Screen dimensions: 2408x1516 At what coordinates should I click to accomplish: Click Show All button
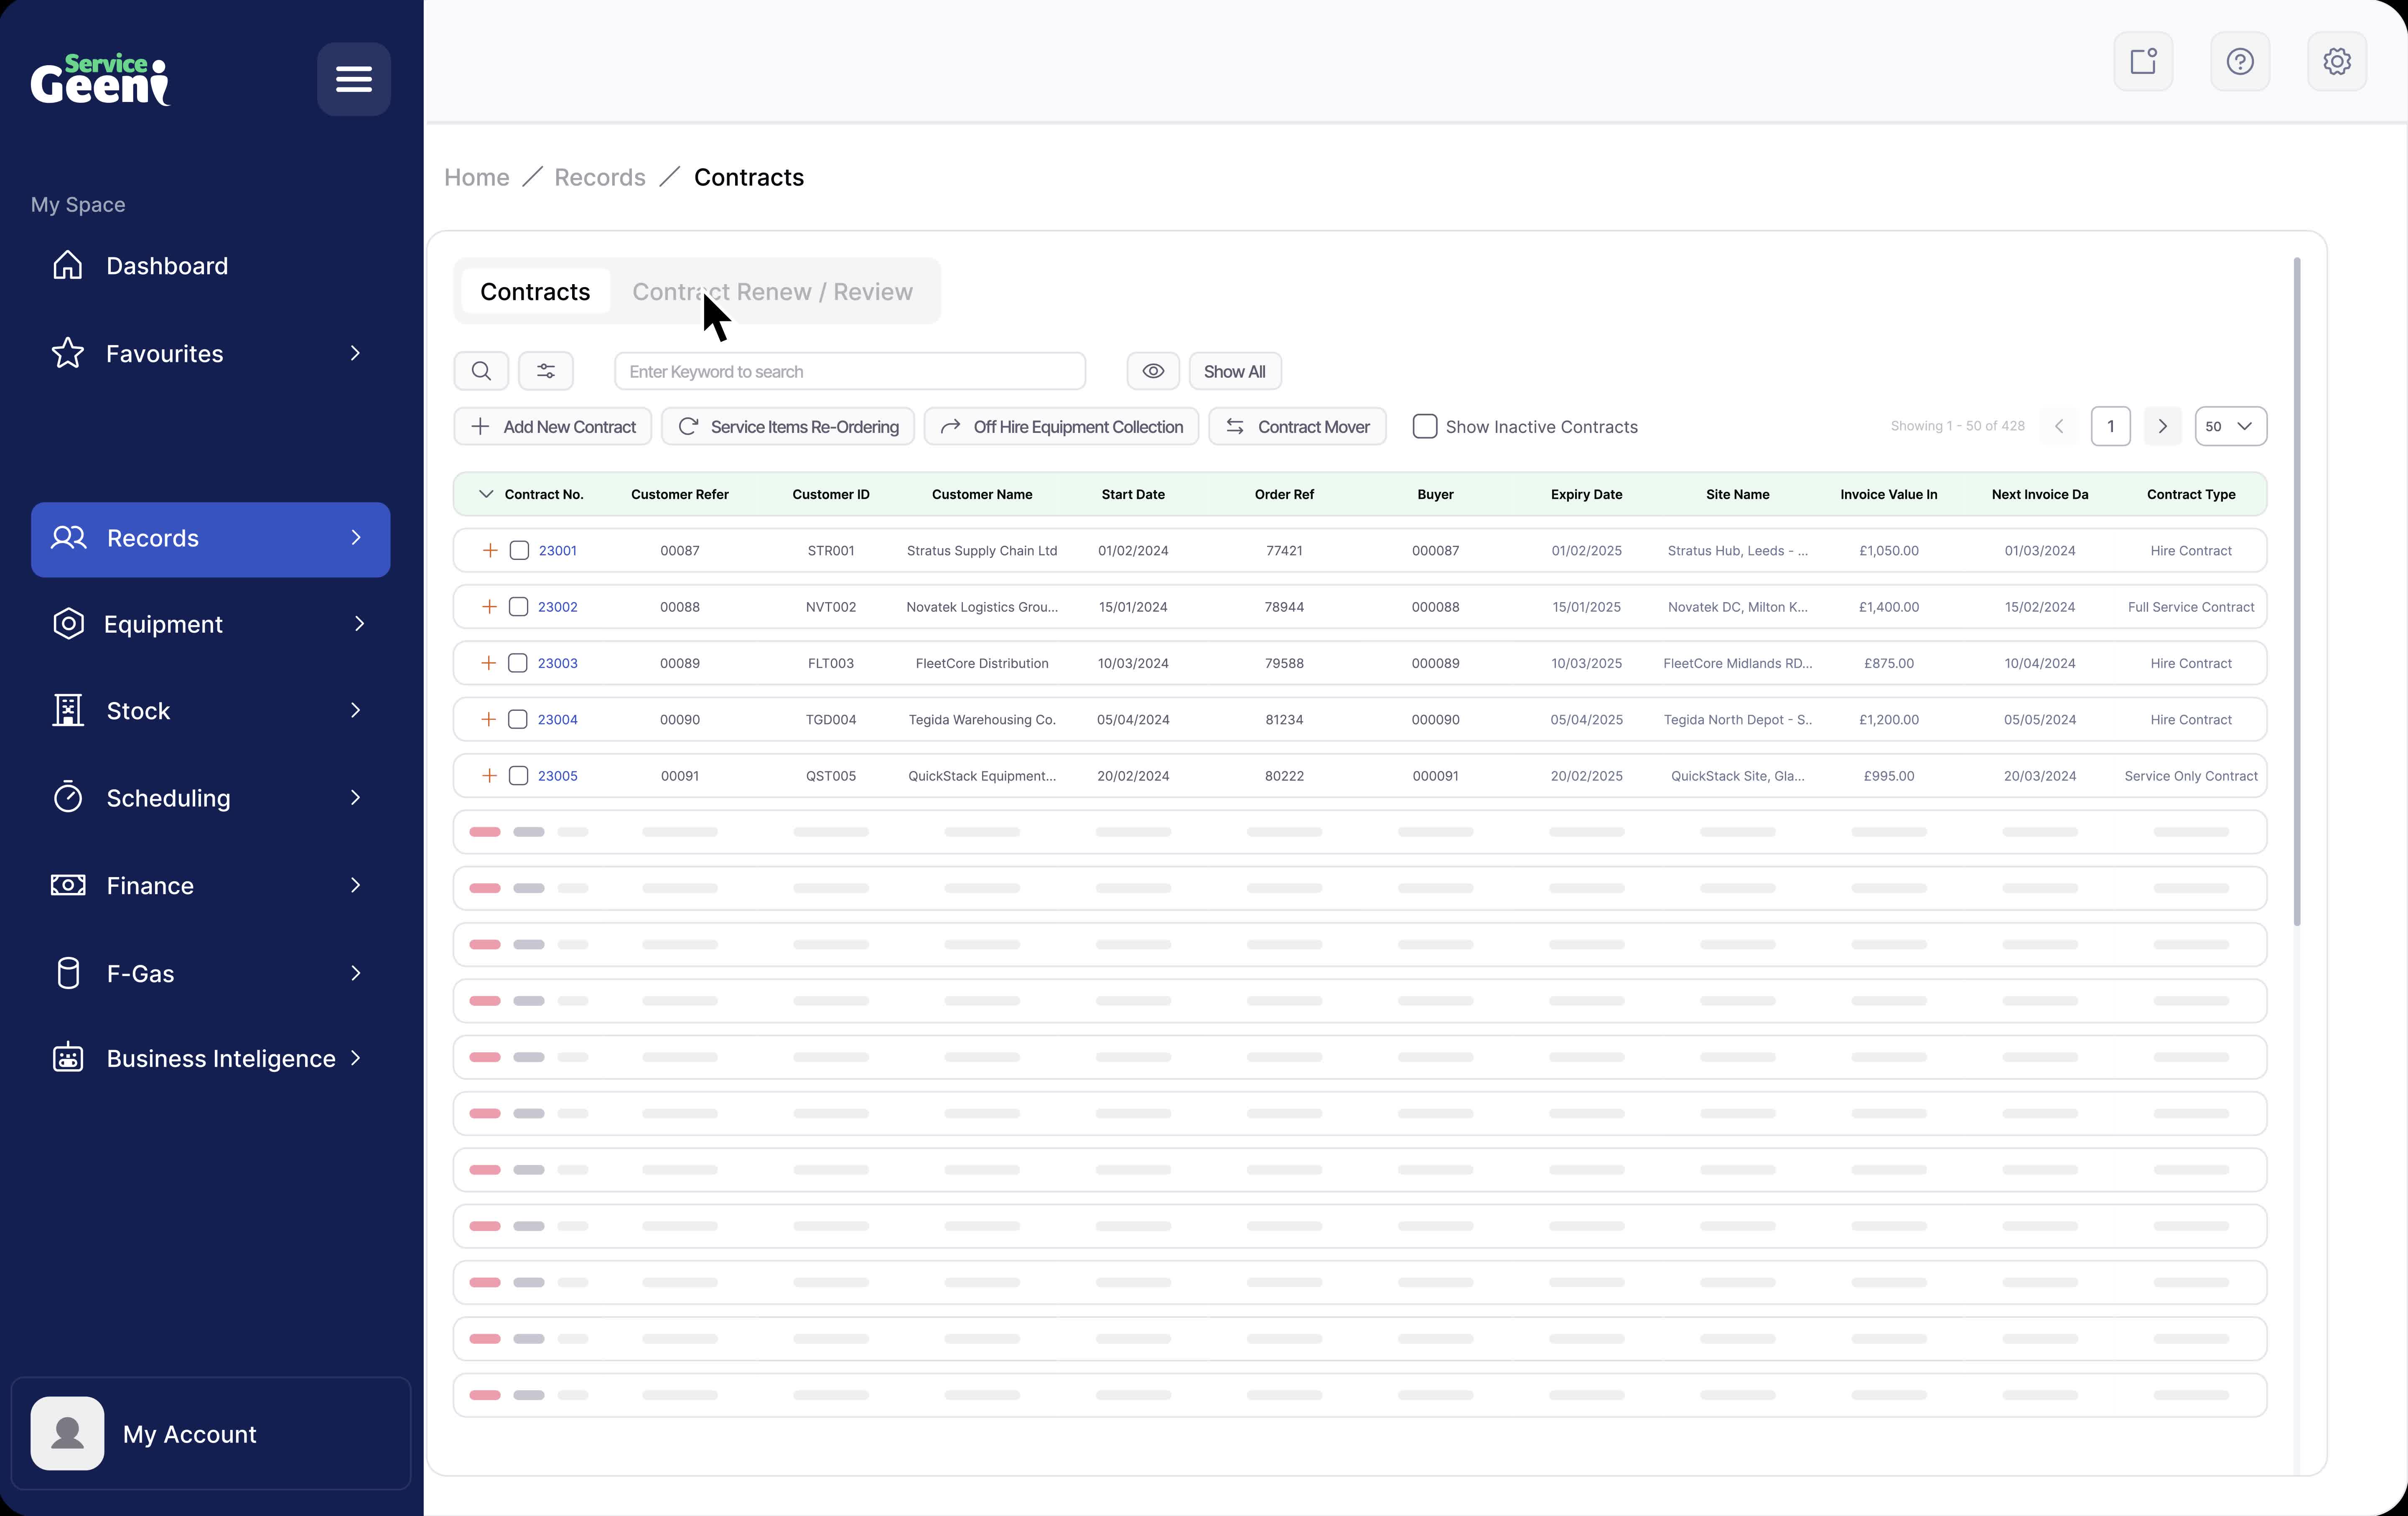1235,371
